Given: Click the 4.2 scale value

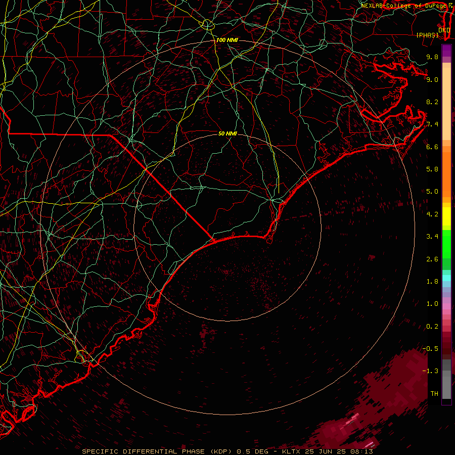Looking at the screenshot, I should (x=432, y=214).
